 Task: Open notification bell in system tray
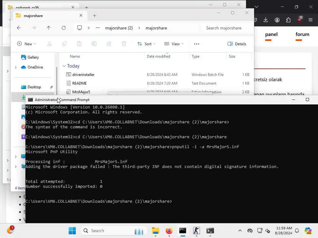coord(297,231)
